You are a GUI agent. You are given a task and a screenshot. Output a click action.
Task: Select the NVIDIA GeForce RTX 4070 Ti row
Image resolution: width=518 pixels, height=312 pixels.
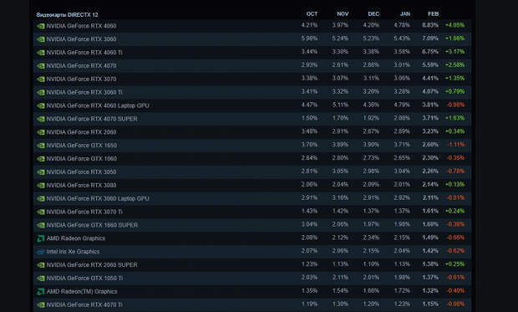pyautogui.click(x=252, y=304)
